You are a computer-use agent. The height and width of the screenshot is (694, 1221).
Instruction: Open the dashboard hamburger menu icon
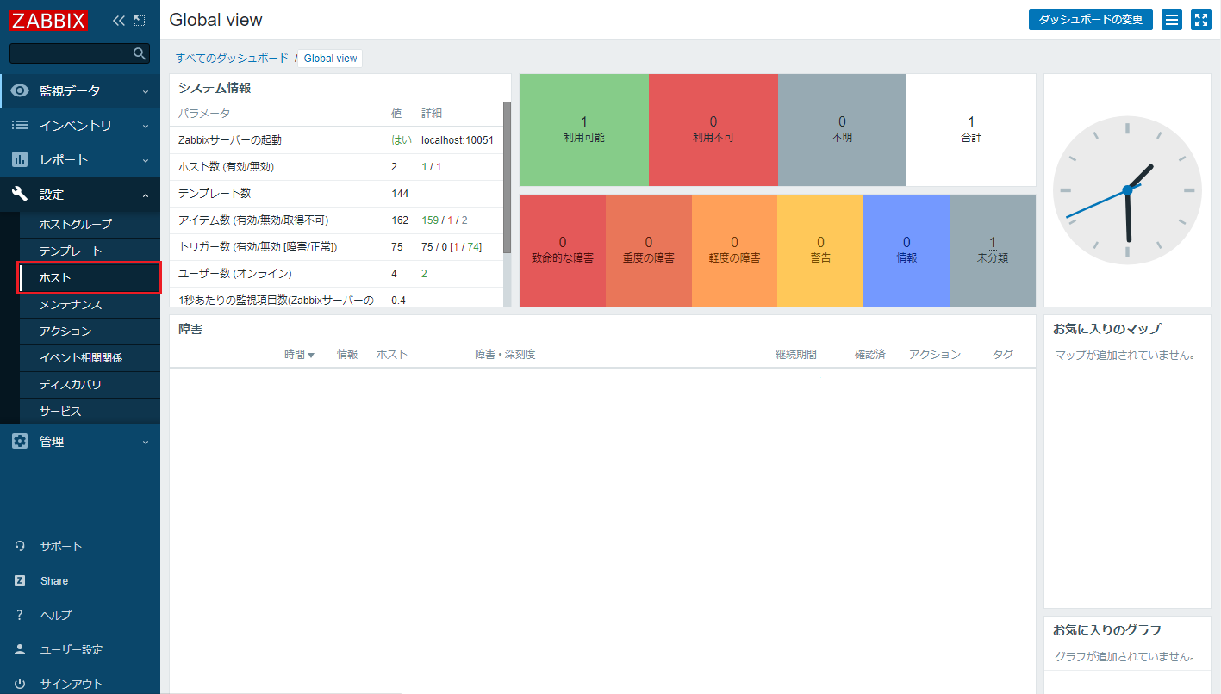[x=1172, y=20]
